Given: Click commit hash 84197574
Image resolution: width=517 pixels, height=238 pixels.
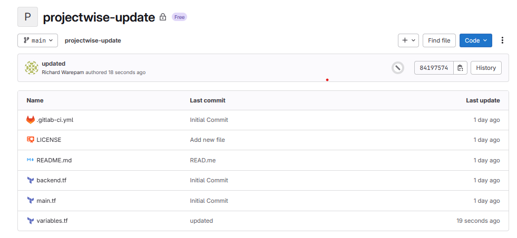Looking at the screenshot, I should pyautogui.click(x=434, y=68).
